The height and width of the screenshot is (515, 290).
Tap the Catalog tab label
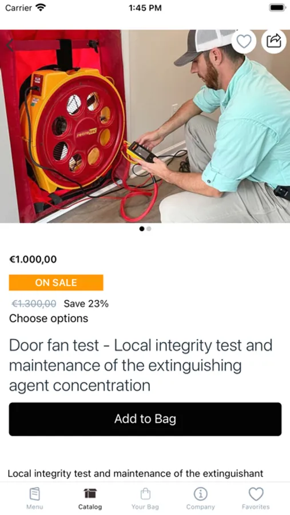[x=90, y=507]
